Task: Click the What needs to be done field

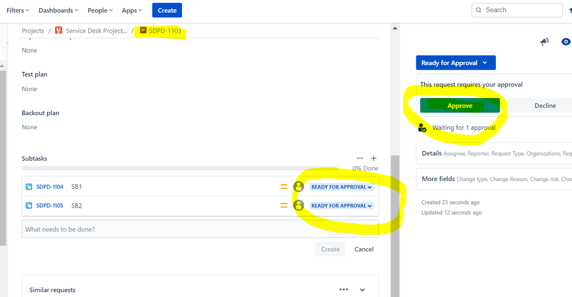Action: 200,229
